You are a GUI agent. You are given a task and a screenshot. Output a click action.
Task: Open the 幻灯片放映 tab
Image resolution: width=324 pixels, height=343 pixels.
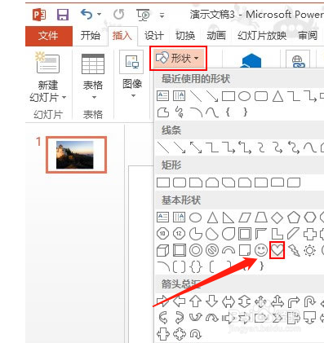point(262,36)
